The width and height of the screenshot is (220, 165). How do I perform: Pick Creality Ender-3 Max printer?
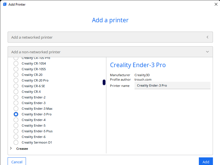16,109
